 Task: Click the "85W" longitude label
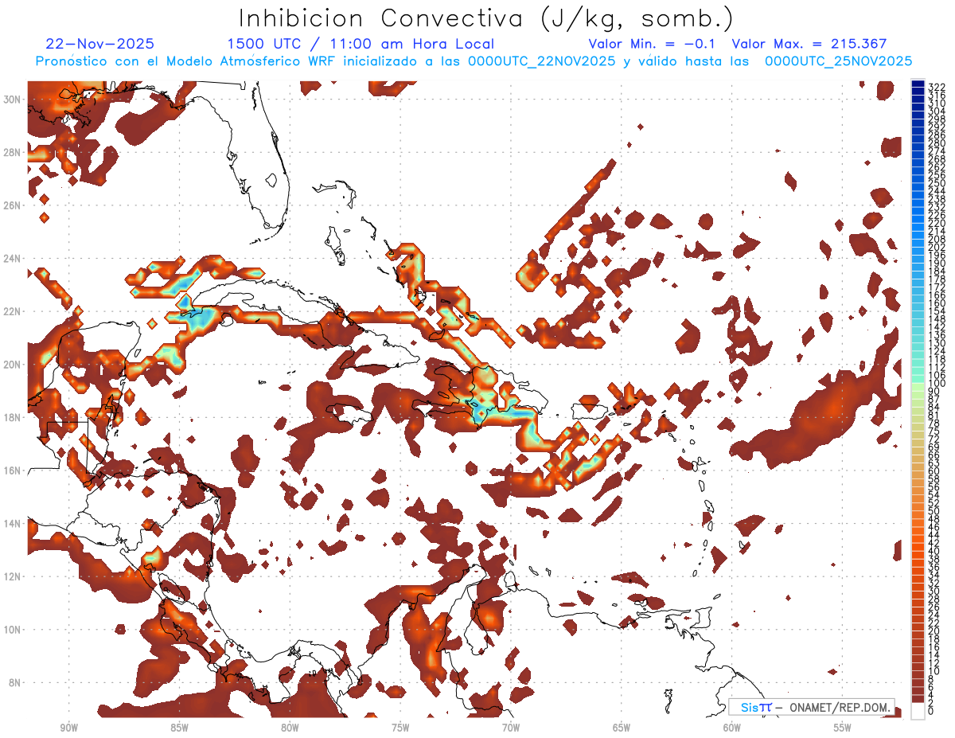179,728
